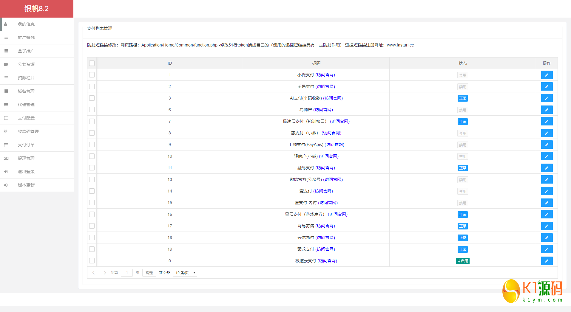
Task: Click the edit pencil for 乐易支付 row
Action: [547, 86]
